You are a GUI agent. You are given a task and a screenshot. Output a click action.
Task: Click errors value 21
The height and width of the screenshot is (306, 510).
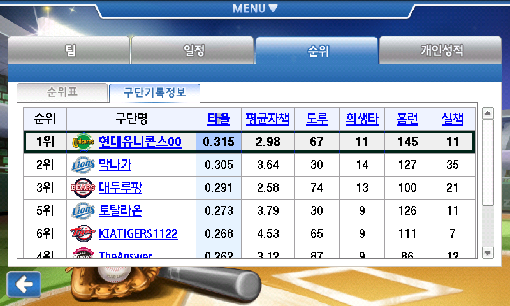pos(453,187)
